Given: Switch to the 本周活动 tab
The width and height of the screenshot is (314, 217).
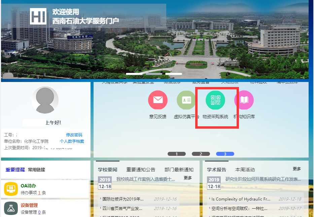Looking at the screenshot, I should point(245,170).
